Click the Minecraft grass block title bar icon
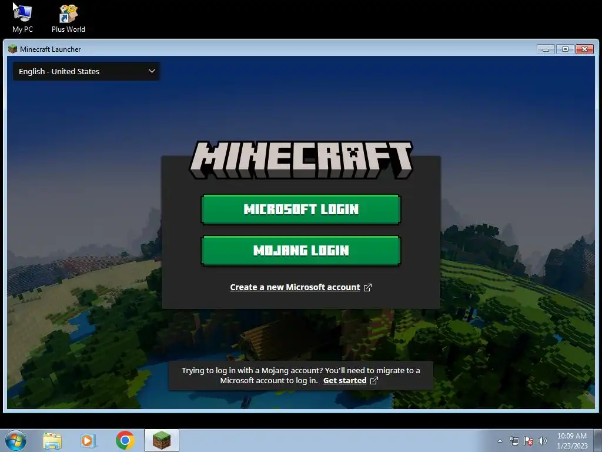Image resolution: width=602 pixels, height=452 pixels. (x=13, y=49)
